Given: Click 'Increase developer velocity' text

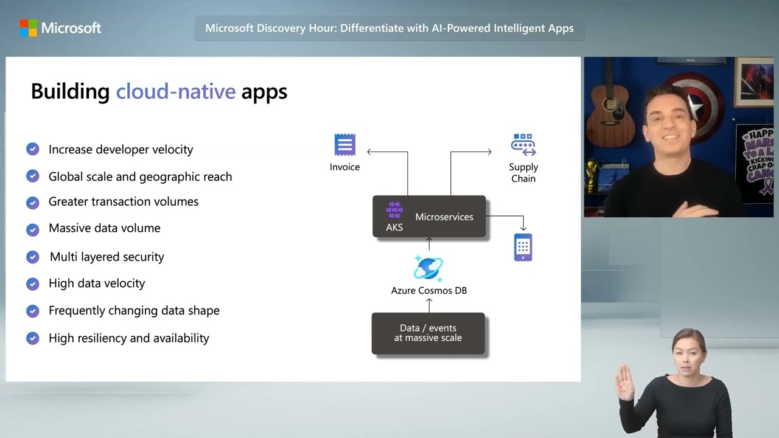Looking at the screenshot, I should tap(121, 150).
